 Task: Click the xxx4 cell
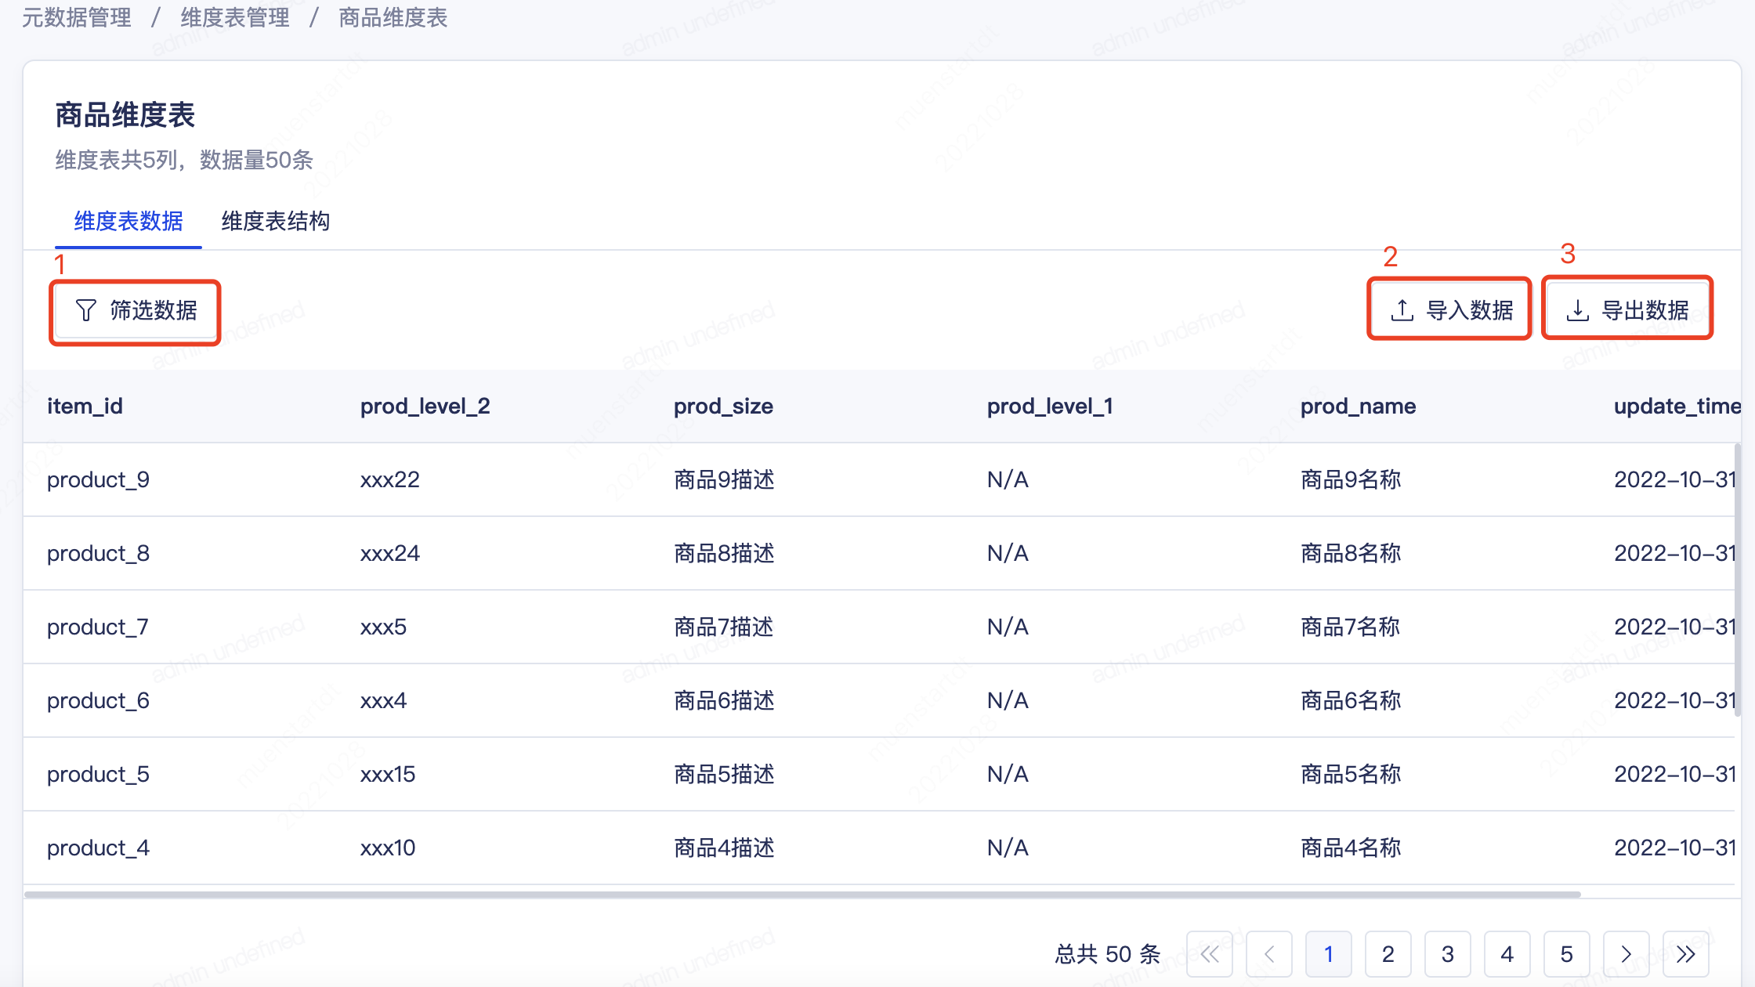point(383,700)
